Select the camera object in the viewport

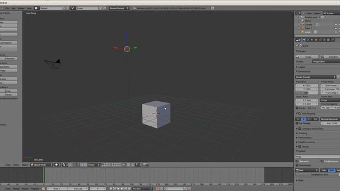53,64
